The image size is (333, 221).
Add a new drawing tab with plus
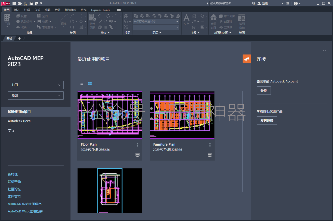19,38
